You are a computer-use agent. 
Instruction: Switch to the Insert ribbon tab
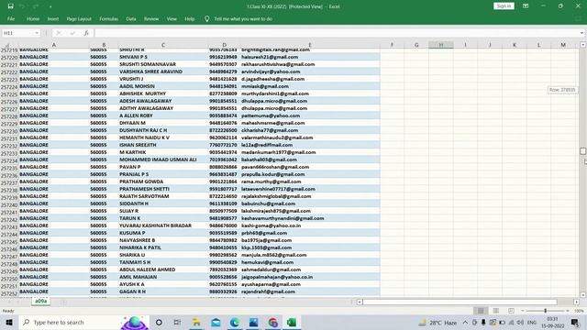pos(53,18)
